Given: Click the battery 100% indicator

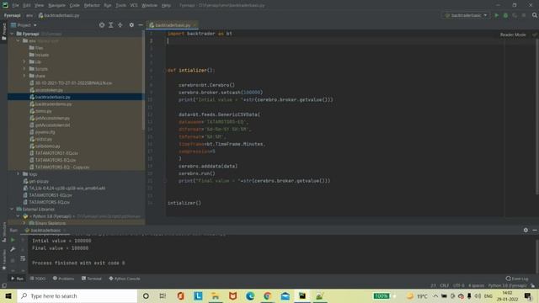Looking at the screenshot, I should (x=381, y=295).
